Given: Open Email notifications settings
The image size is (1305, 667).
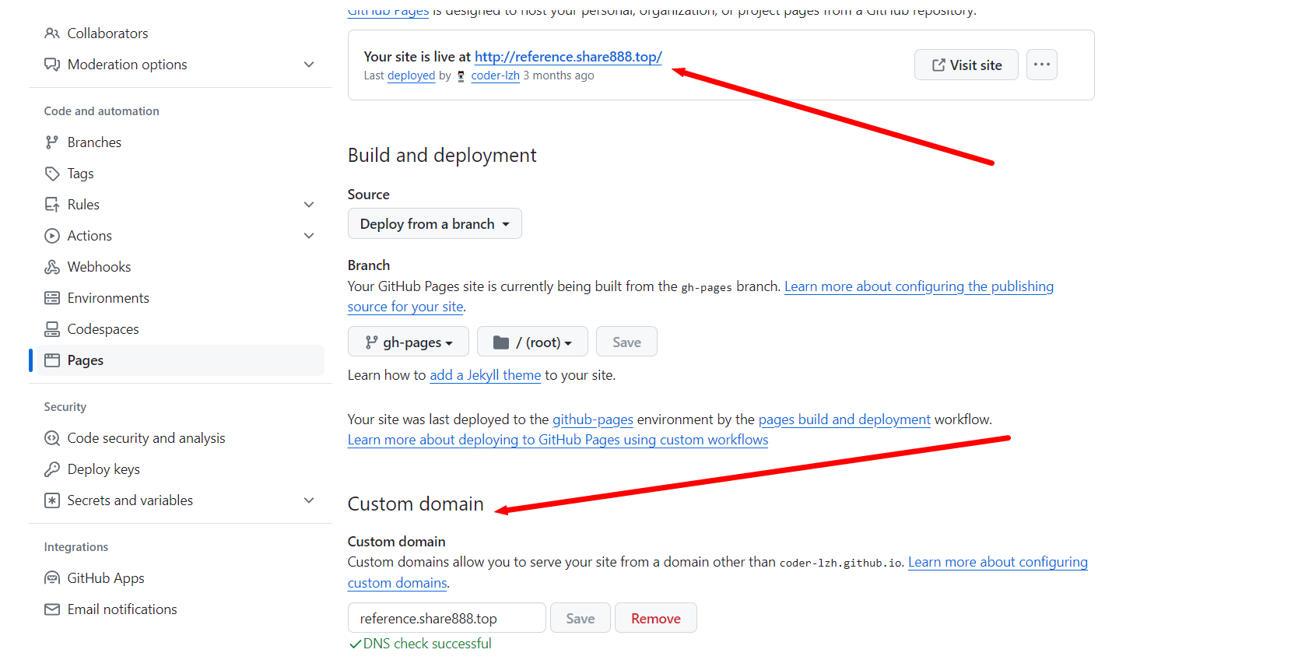Looking at the screenshot, I should [122, 609].
